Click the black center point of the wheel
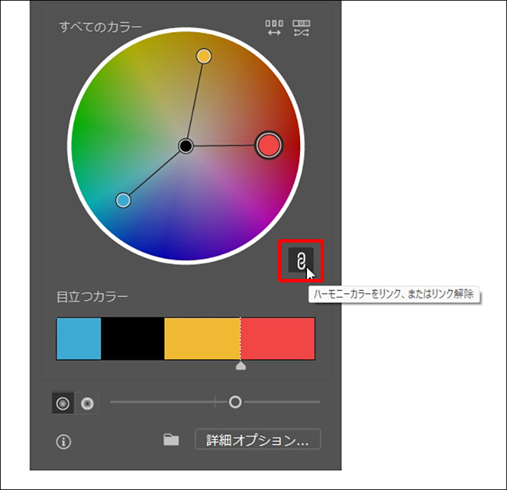The width and height of the screenshot is (507, 490). [x=186, y=146]
